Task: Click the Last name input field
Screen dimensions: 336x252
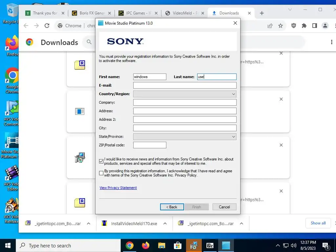Action: click(x=217, y=77)
